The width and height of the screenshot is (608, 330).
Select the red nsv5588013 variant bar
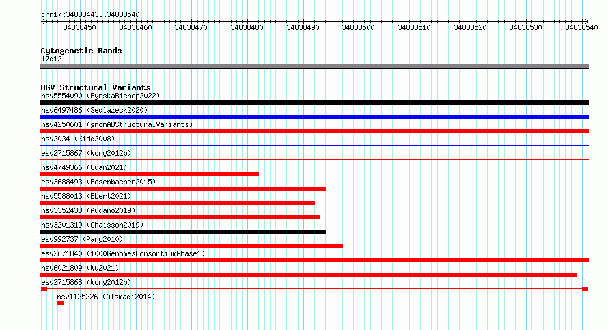point(178,203)
